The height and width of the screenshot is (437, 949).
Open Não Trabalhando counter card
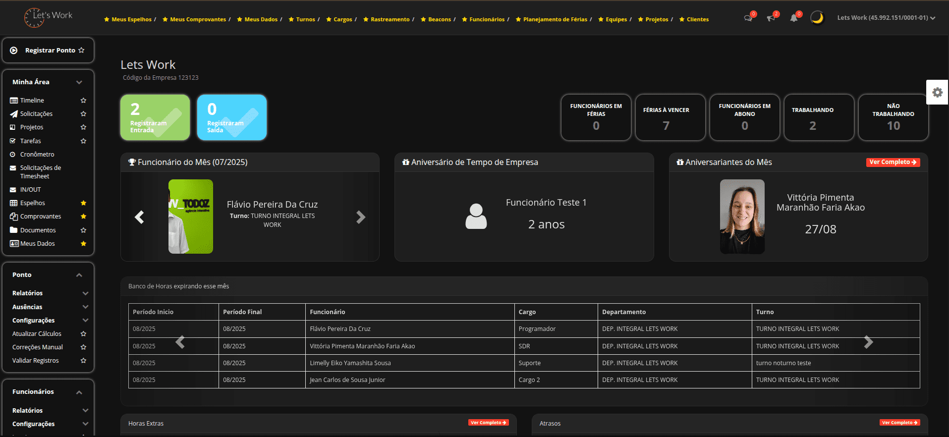[x=893, y=117]
